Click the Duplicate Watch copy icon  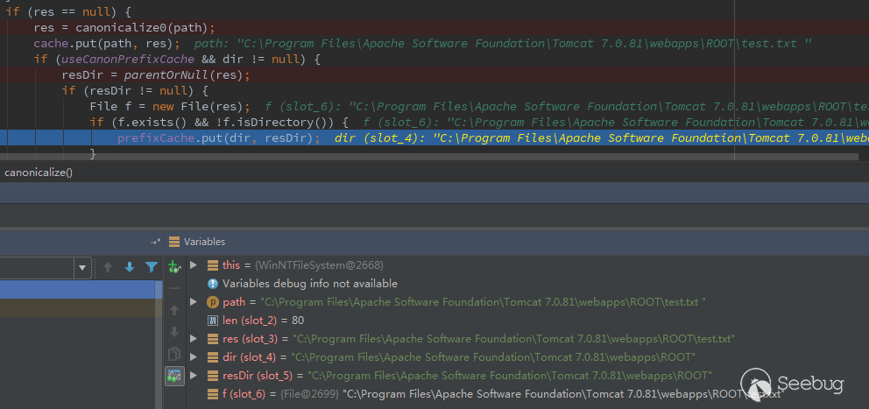pos(174,354)
